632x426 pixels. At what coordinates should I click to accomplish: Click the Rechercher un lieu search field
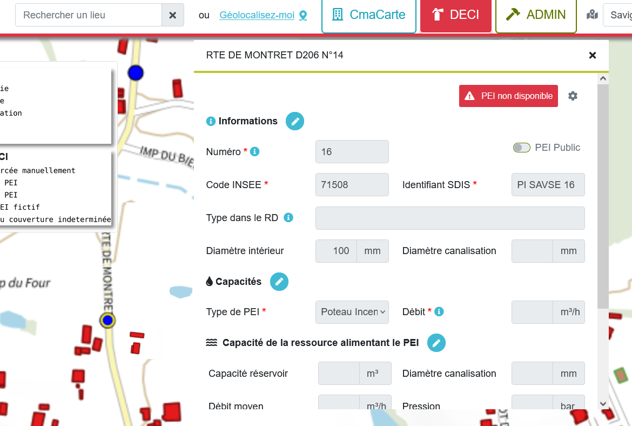click(x=89, y=15)
